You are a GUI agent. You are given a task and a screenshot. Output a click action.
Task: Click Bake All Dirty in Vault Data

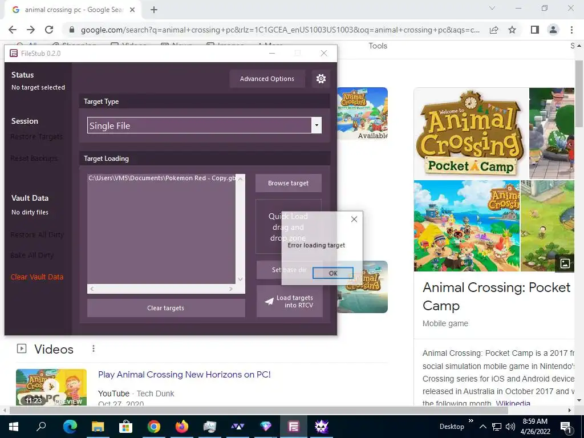point(32,255)
